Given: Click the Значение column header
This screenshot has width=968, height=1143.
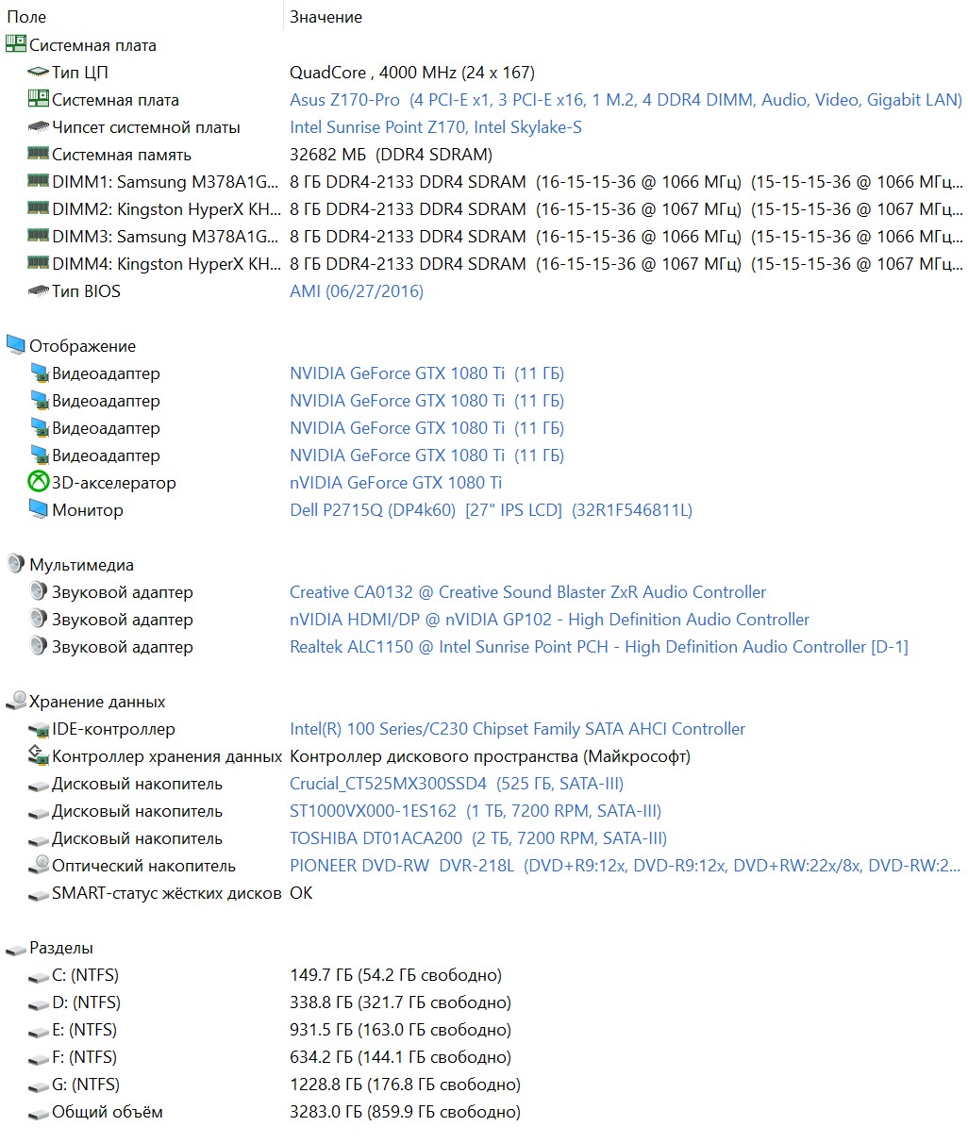Looking at the screenshot, I should click(x=325, y=16).
